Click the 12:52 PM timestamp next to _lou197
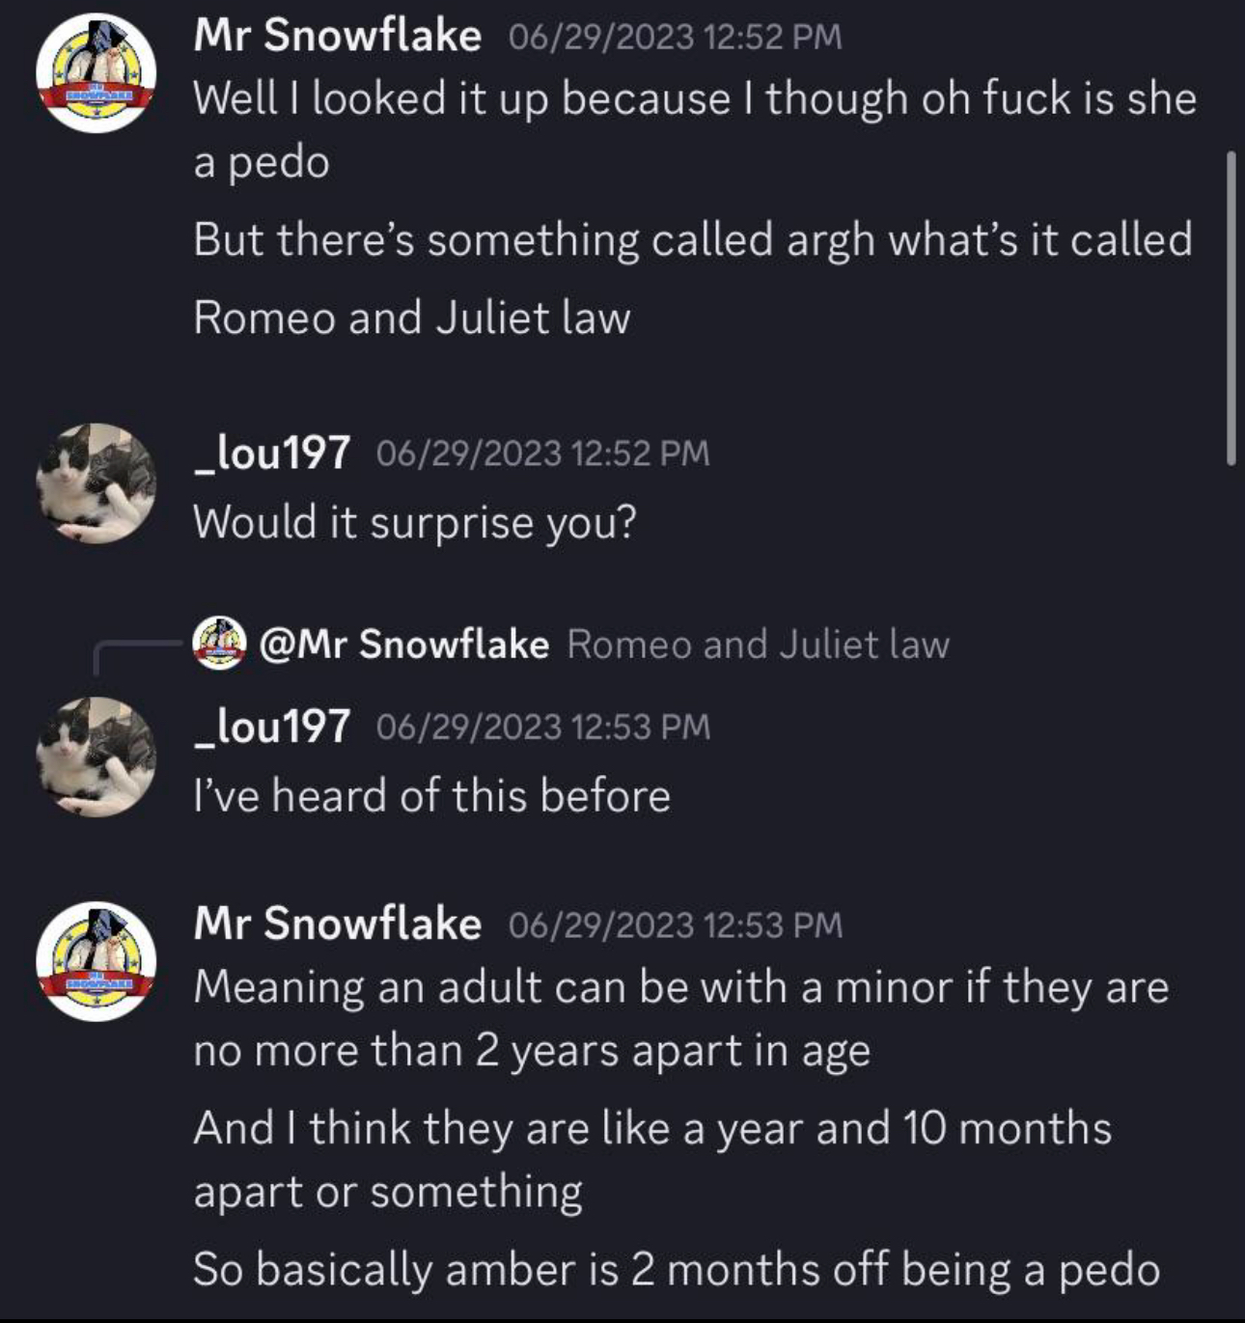Screen dimensions: 1245x1323 [542, 454]
